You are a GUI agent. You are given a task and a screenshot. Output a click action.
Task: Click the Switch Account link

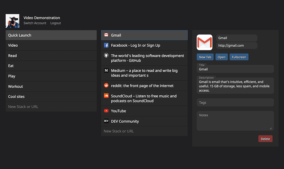[35, 23]
